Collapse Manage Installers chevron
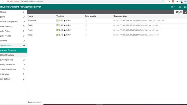 [x=24, y=45]
